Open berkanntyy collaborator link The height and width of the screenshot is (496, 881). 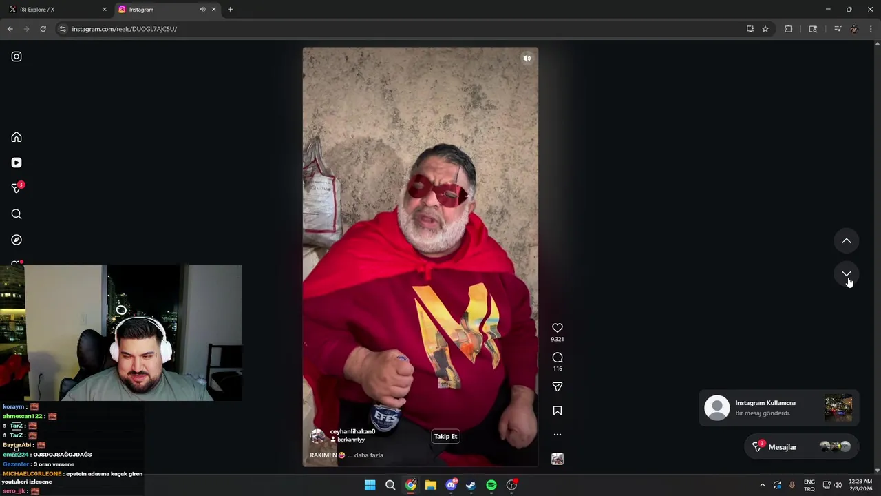click(x=351, y=440)
